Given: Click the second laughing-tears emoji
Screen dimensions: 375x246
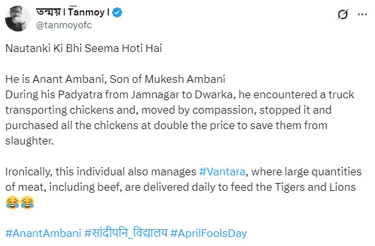Looking at the screenshot, I should (x=27, y=202).
